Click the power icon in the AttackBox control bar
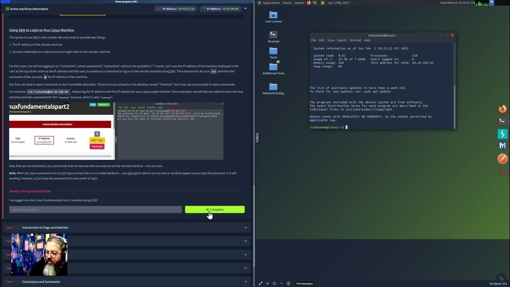 (275, 283)
